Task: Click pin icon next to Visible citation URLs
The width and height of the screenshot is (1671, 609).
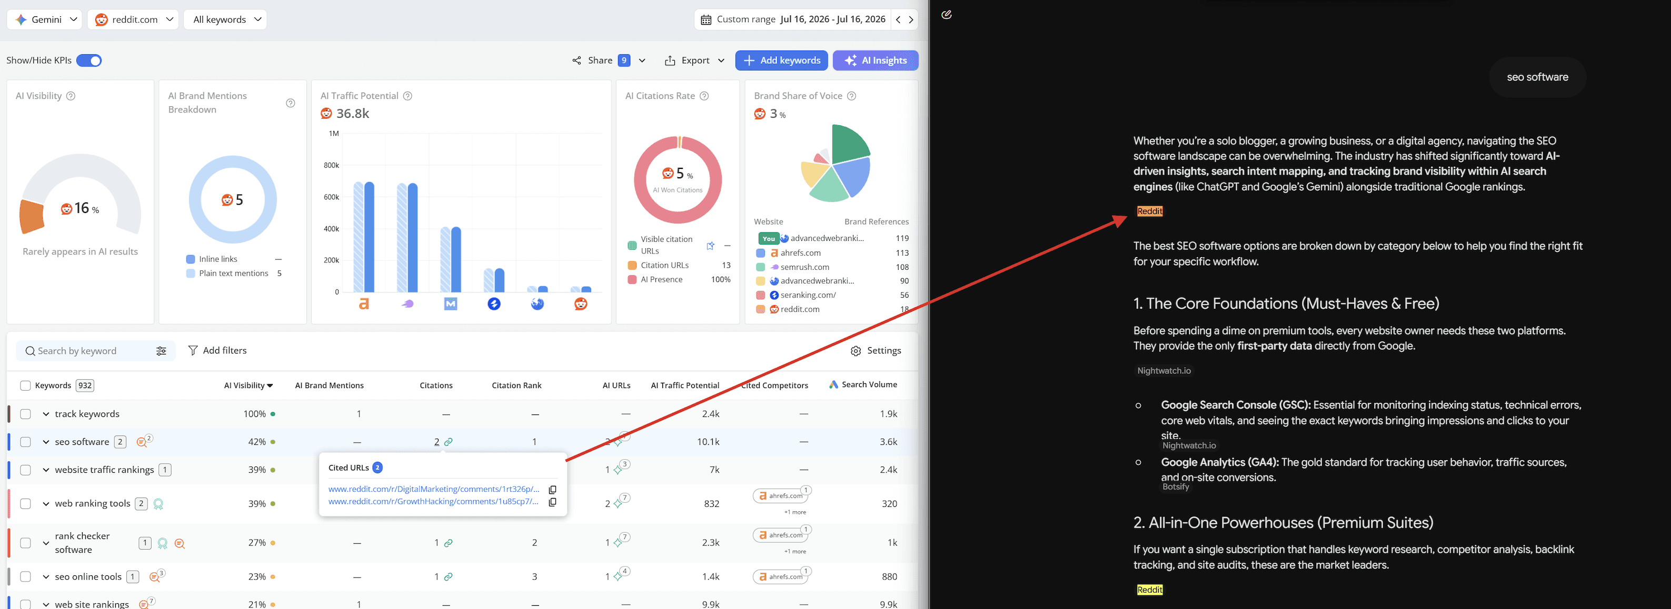Action: pos(710,246)
